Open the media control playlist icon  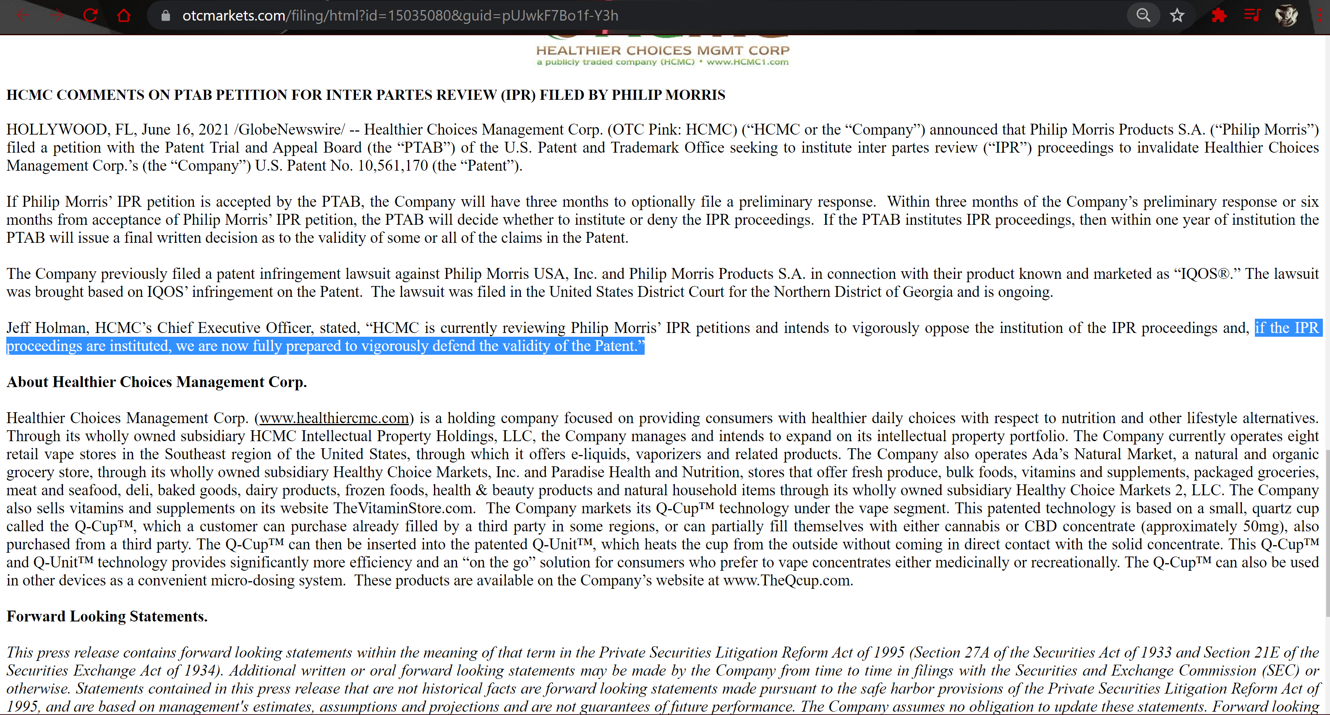[x=1252, y=16]
